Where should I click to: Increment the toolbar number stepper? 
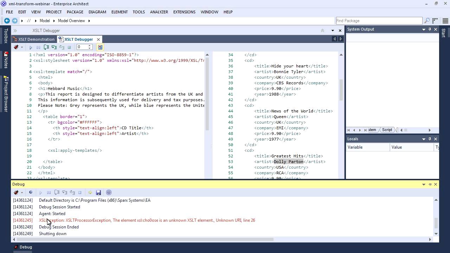[x=90, y=45]
